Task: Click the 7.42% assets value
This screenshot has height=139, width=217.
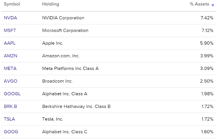Action: 207,18
